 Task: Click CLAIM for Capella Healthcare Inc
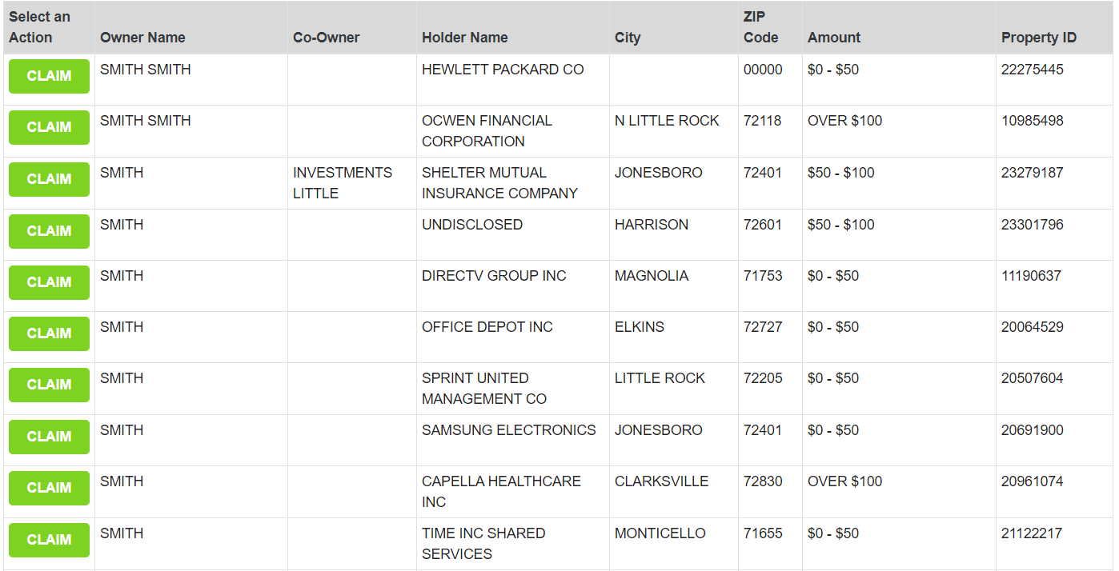pos(49,488)
